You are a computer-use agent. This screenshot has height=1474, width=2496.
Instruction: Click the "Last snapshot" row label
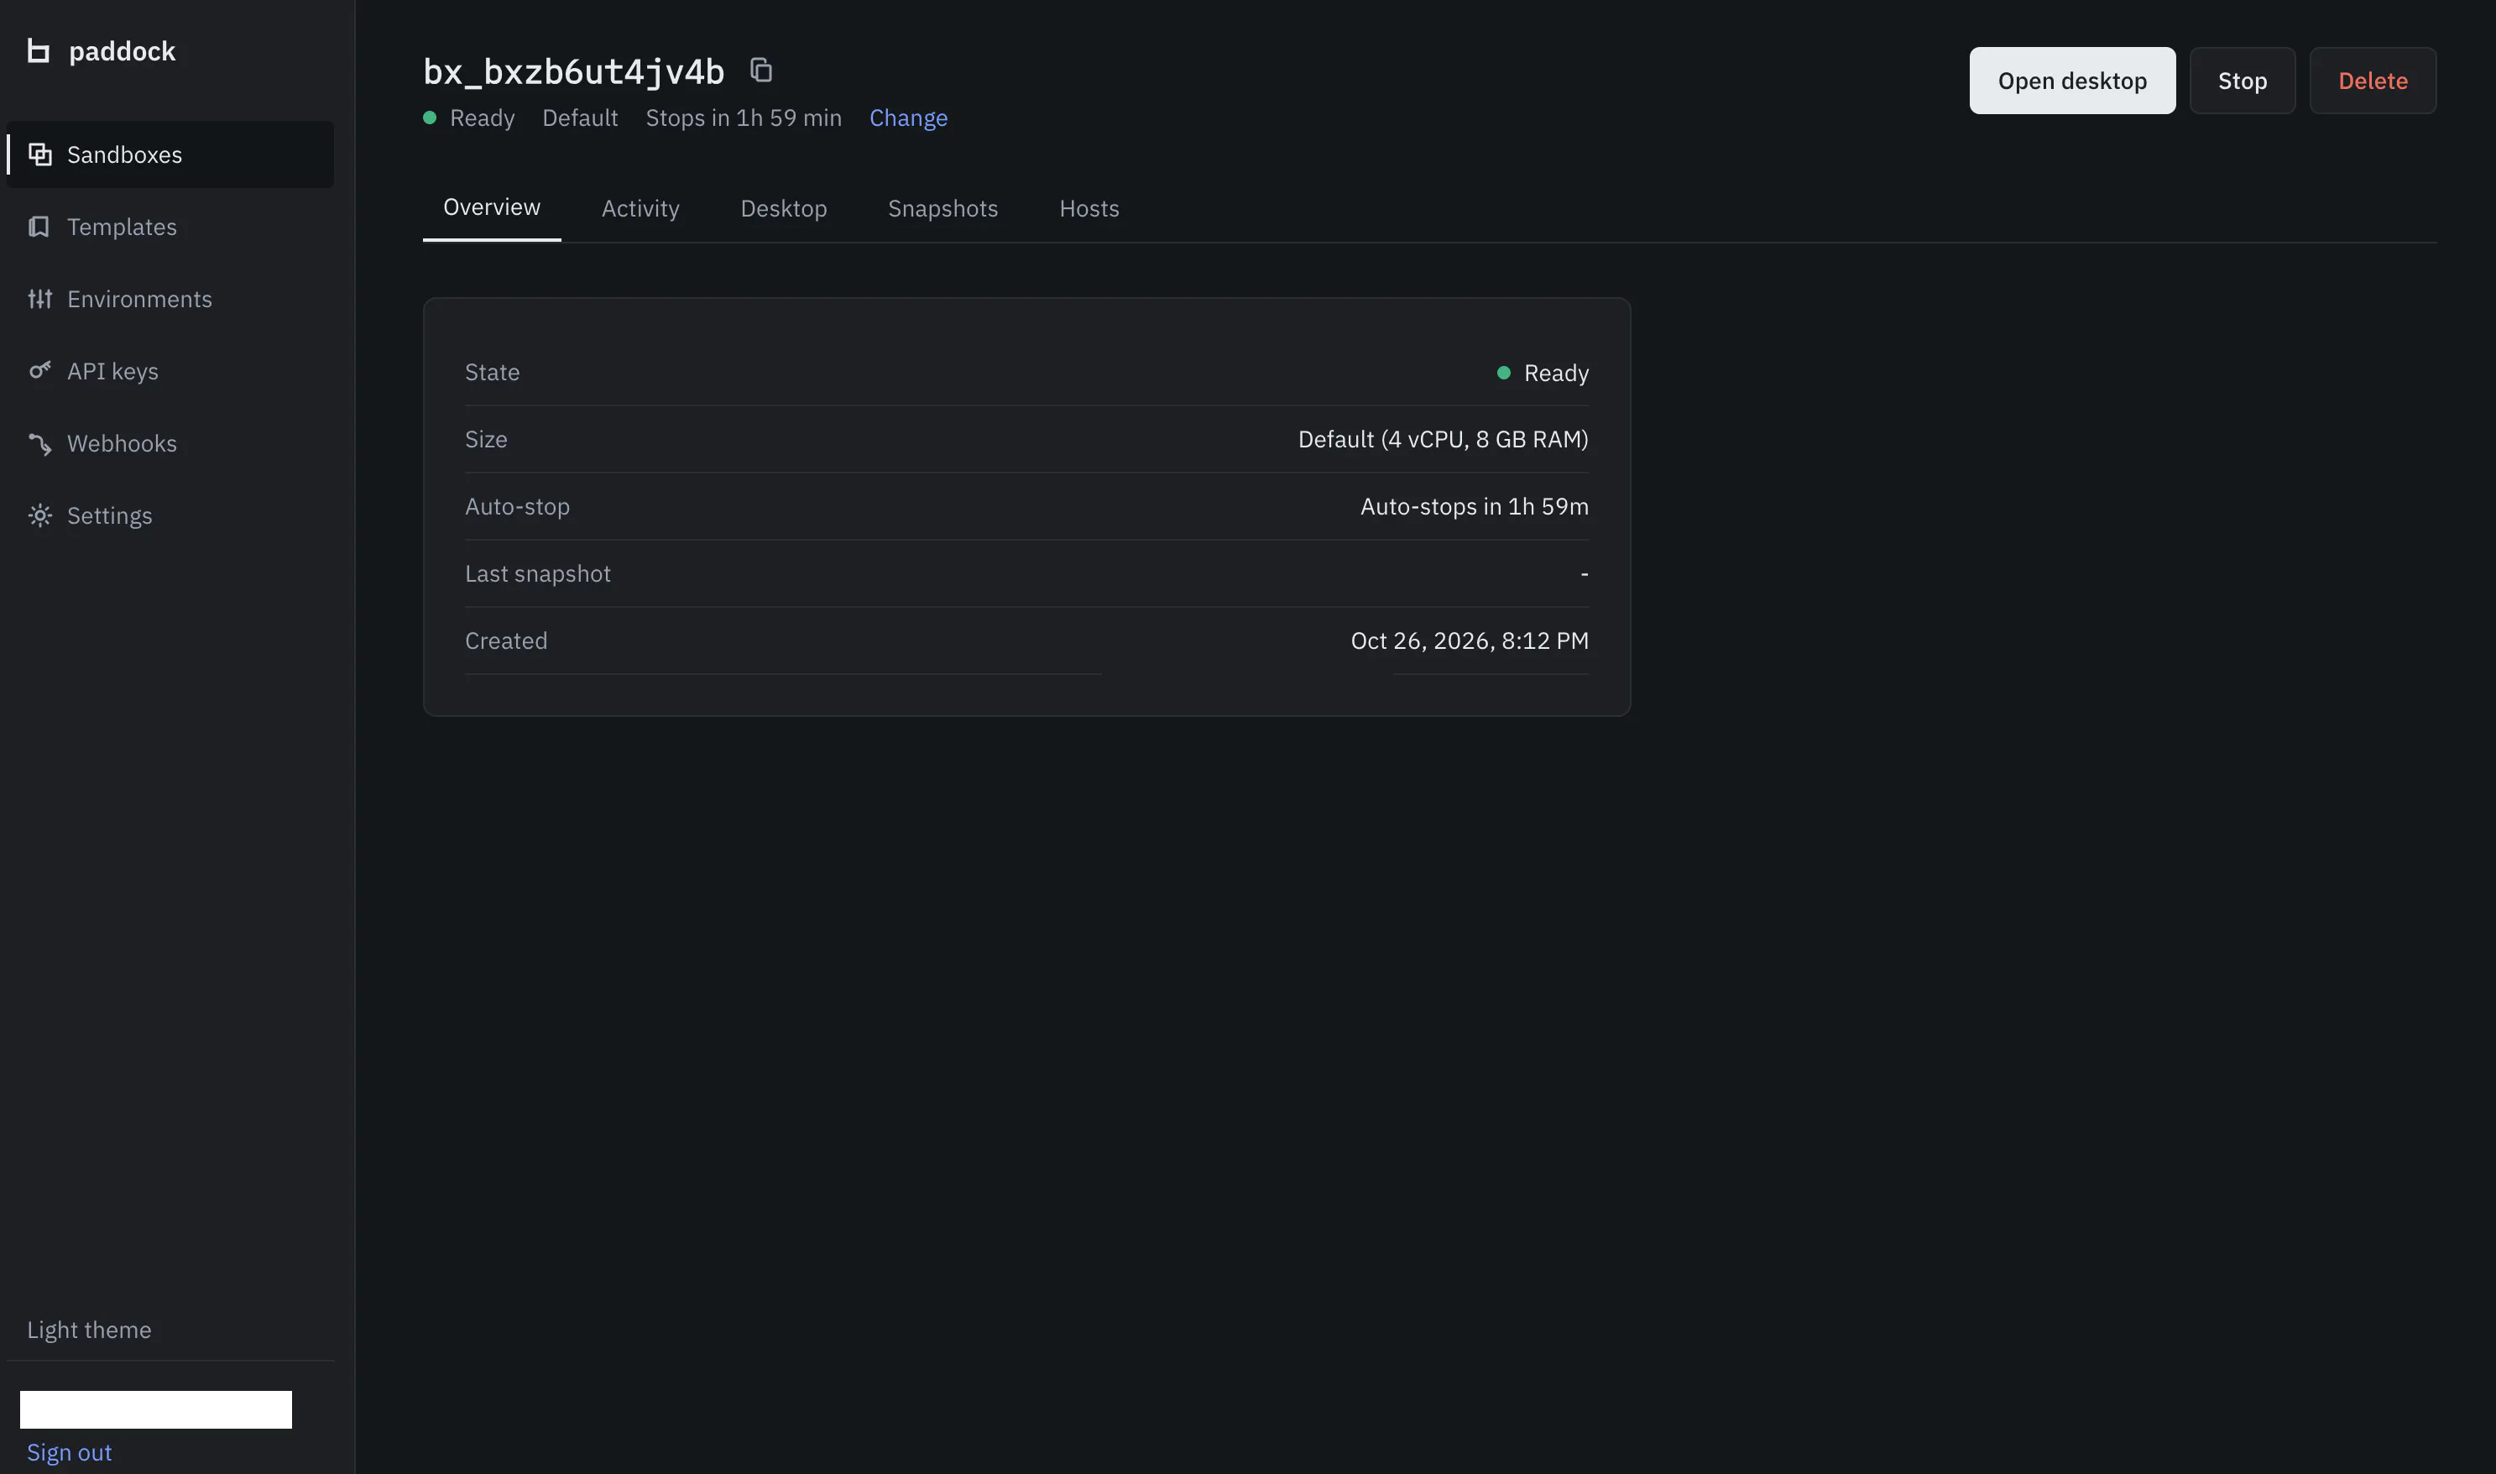coord(538,574)
